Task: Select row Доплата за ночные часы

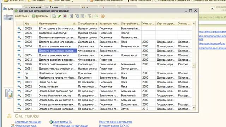Action: coord(104,55)
